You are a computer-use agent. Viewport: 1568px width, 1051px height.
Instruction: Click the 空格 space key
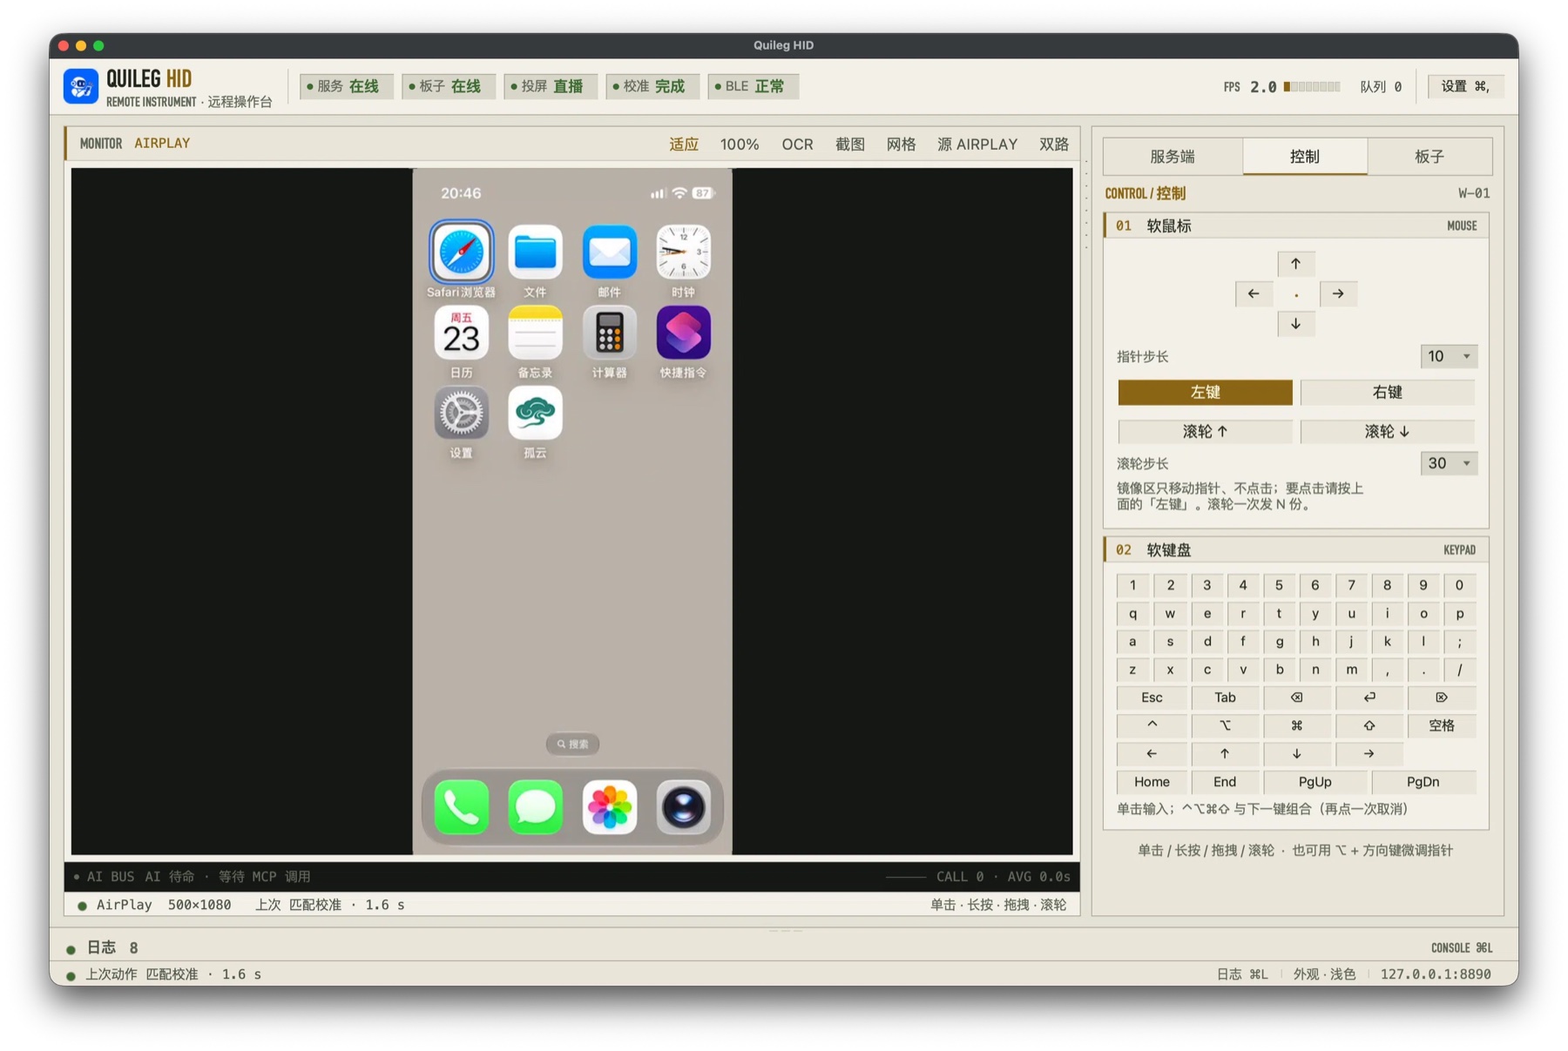point(1441,725)
